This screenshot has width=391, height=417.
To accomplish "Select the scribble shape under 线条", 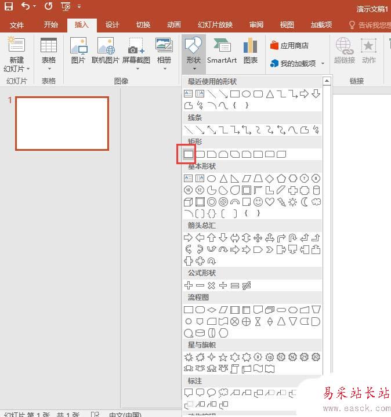I will [316, 130].
